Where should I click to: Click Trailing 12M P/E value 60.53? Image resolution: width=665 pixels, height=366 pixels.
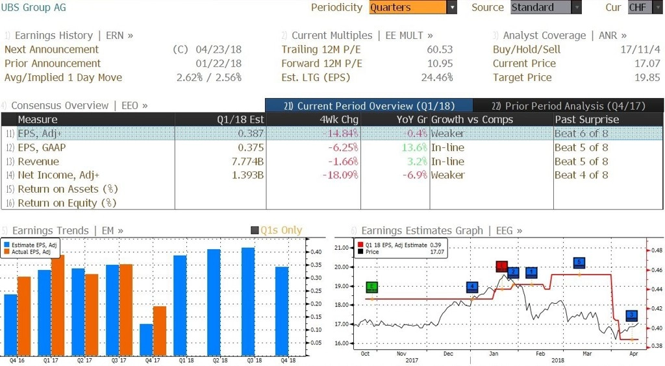point(440,49)
